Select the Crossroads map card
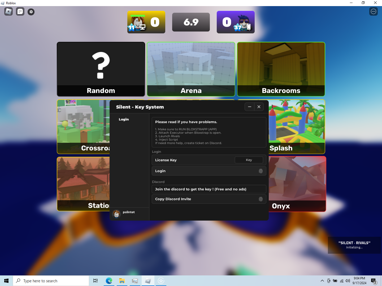 point(83,127)
